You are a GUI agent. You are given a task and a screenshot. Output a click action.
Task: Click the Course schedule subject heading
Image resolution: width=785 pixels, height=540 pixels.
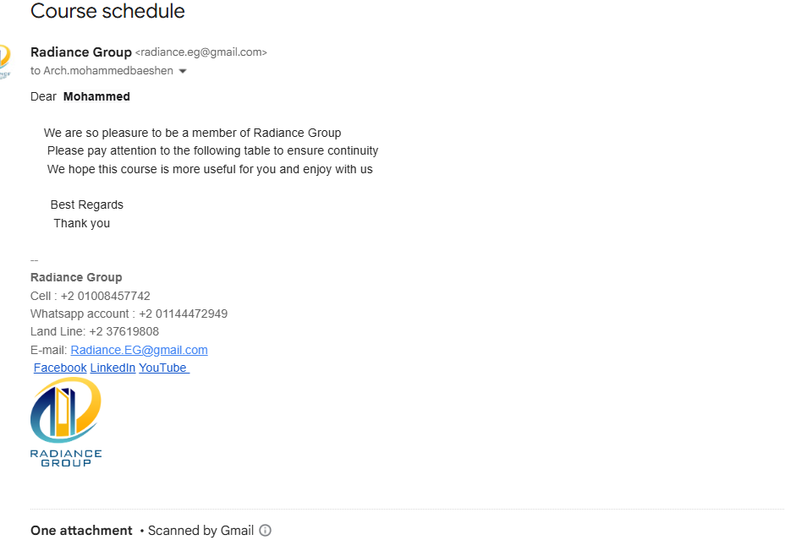[107, 11]
